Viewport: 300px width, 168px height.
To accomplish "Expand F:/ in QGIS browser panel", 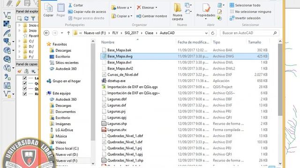I will point(19,57).
